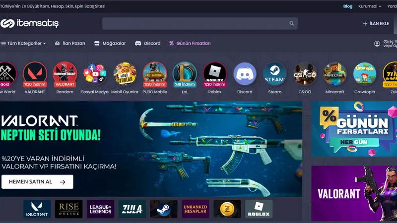
Task: Open the PUBG Mobile category icon
Action: (x=155, y=74)
